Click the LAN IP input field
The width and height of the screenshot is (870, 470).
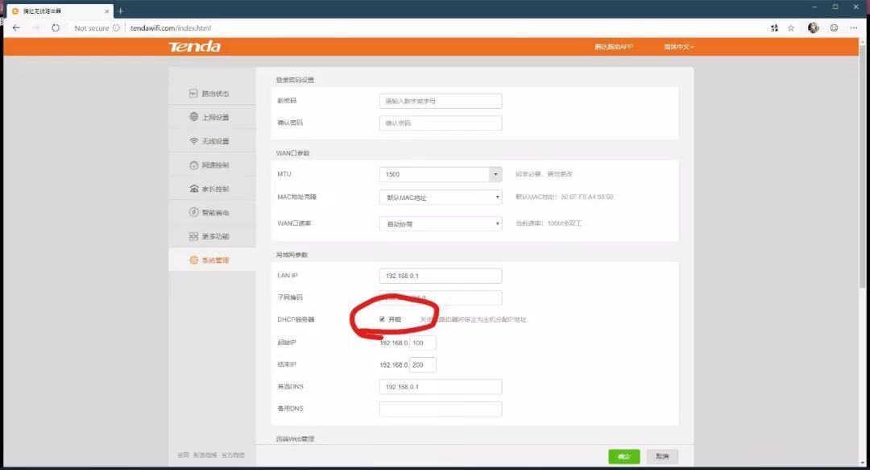click(x=441, y=276)
